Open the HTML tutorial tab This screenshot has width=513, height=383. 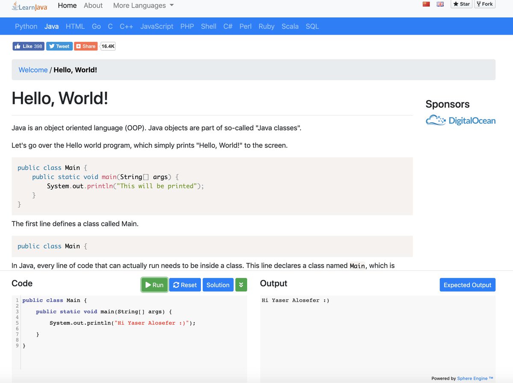75,26
